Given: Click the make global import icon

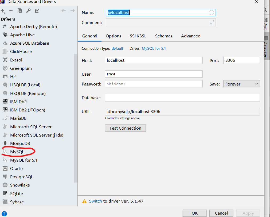Looking at the screenshot, I should pos(37,11).
